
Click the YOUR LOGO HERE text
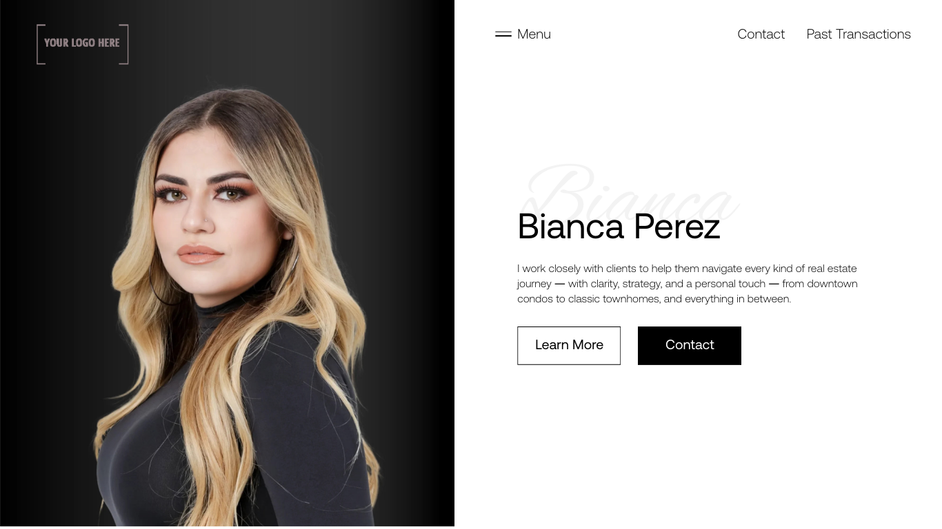coord(82,43)
